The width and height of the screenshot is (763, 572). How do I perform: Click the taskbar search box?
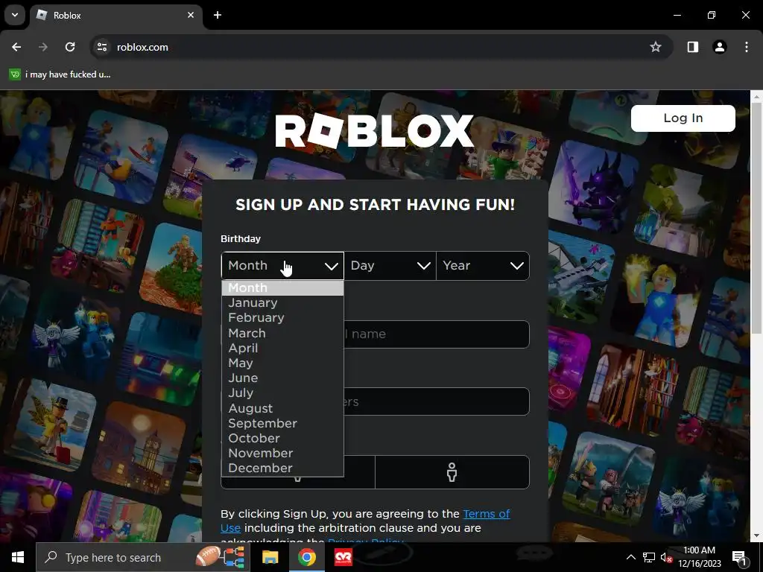pyautogui.click(x=143, y=557)
